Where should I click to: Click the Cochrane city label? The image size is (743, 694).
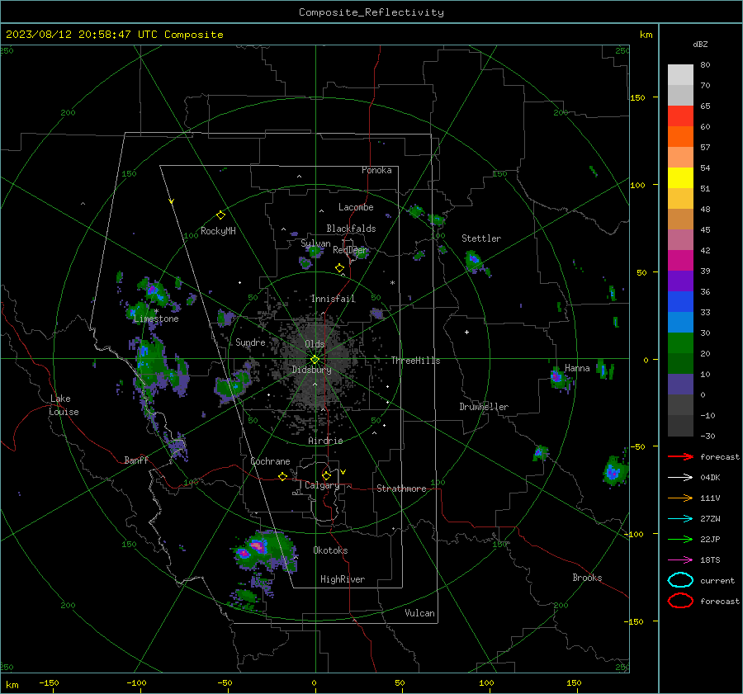pyautogui.click(x=270, y=461)
